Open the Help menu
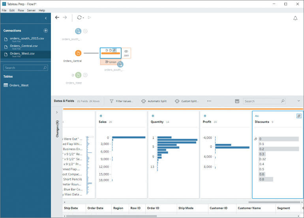Viewport: 304px width, 218px height. point(42,10)
